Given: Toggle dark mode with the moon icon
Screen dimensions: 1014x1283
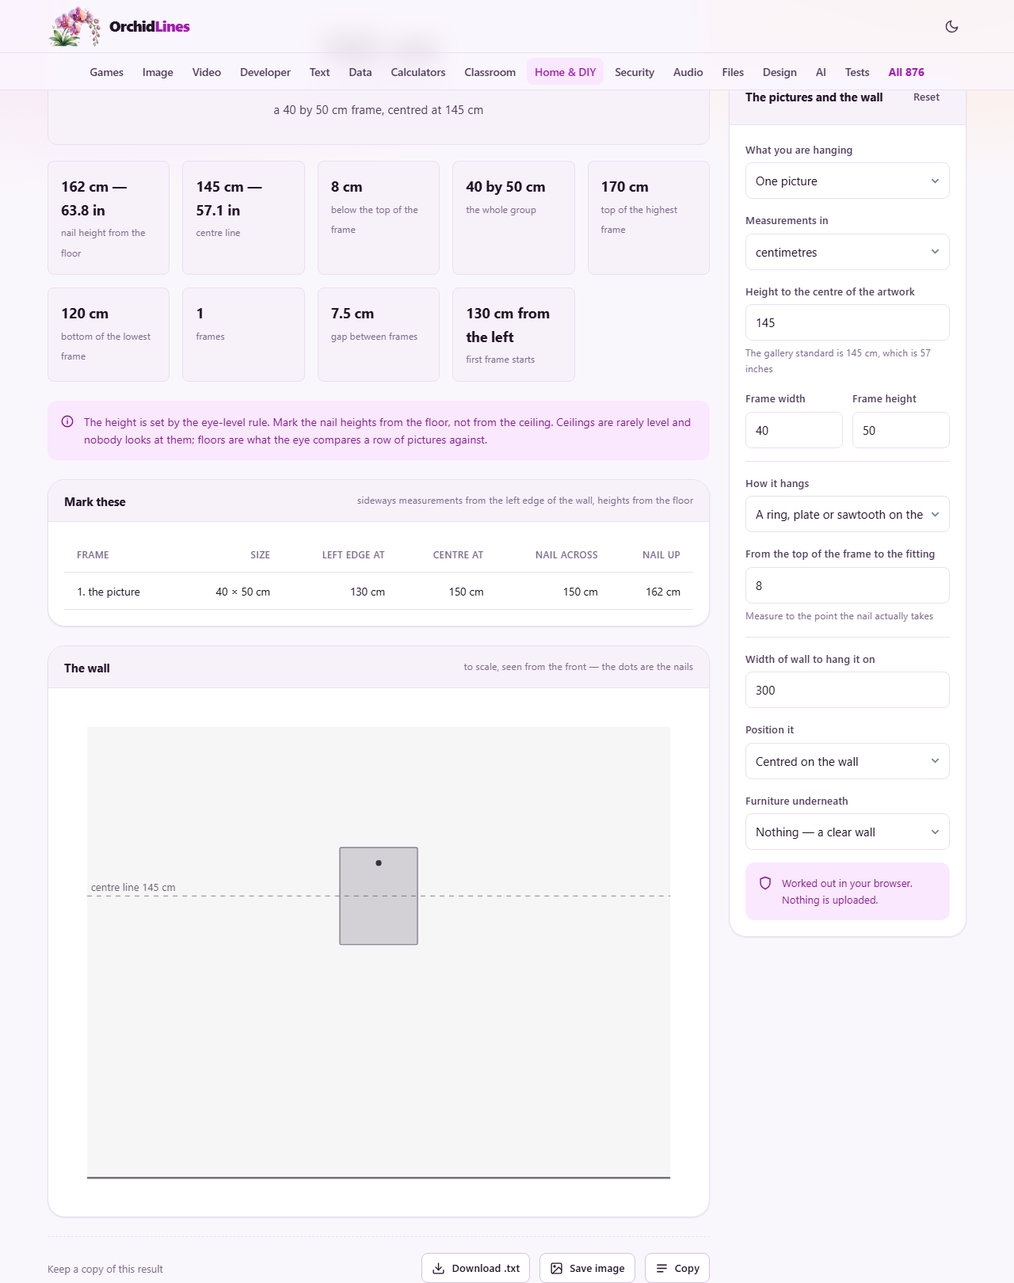Looking at the screenshot, I should pyautogui.click(x=951, y=26).
